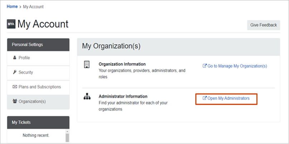289x144 pixels.
Task: Click the My Account page title
Action: (x=43, y=24)
